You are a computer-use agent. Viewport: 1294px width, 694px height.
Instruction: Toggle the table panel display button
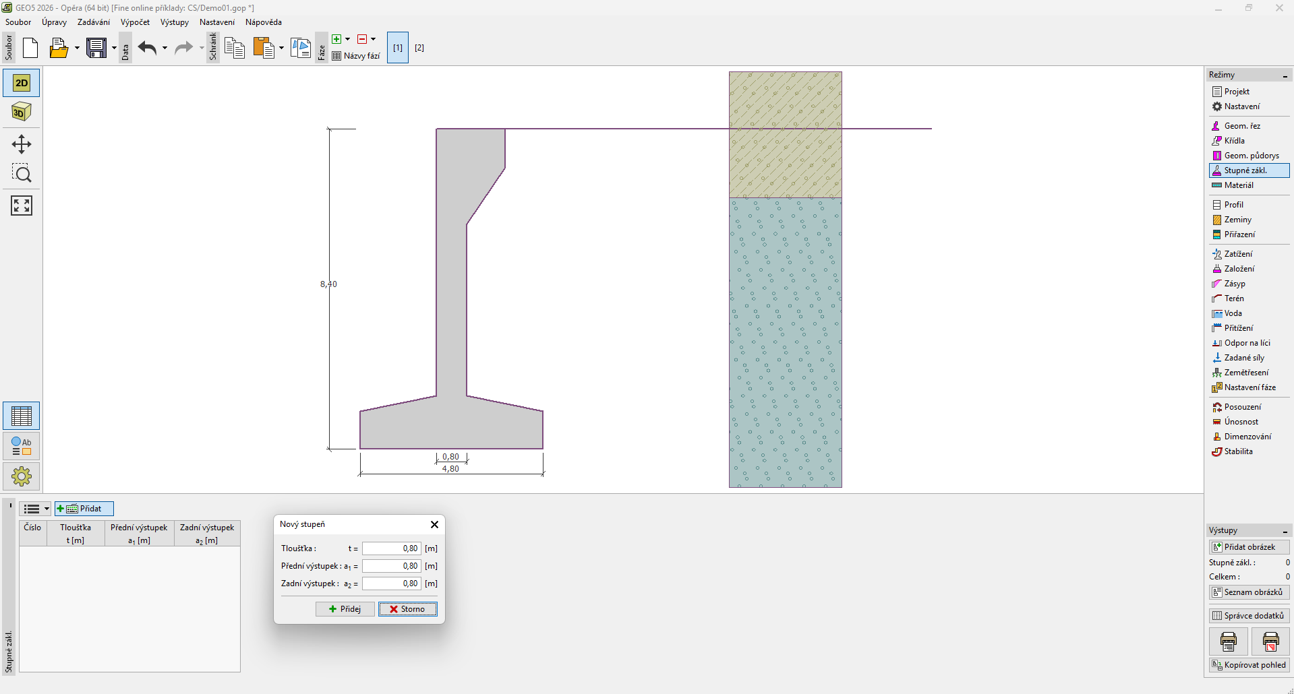22,416
